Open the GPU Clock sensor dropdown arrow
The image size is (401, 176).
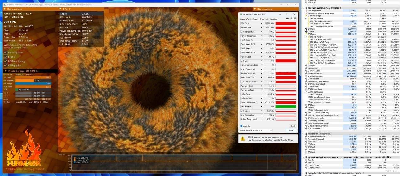click(261, 23)
